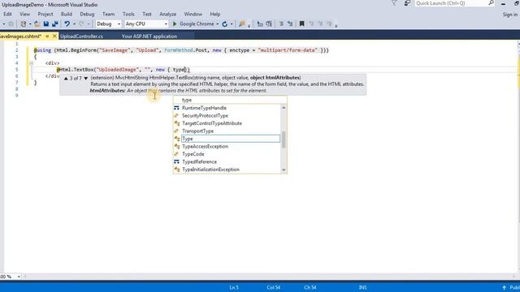Open the notifications flag icon
Screen dimensions: 520x292
[x=394, y=3]
